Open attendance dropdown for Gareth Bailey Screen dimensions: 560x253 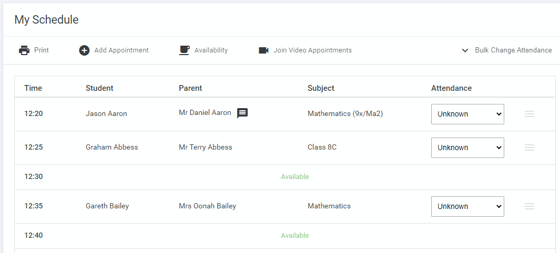click(x=467, y=206)
